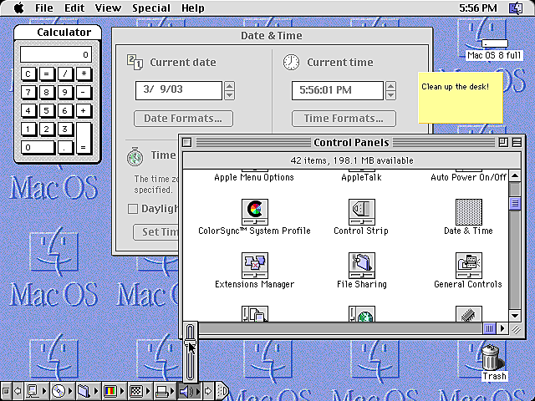Click the Current time clock icon
This screenshot has height=401, width=535.
(x=292, y=62)
